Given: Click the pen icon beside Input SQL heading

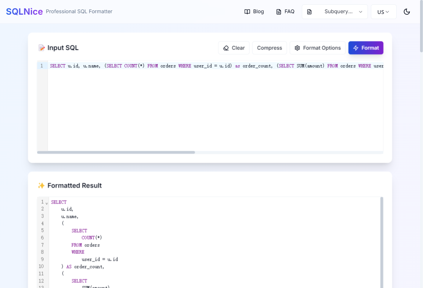Looking at the screenshot, I should pos(41,48).
